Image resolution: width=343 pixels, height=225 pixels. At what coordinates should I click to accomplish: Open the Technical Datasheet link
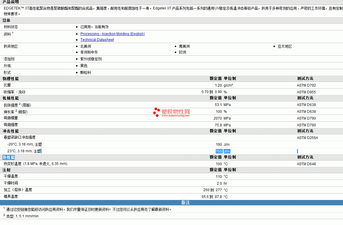coord(97,39)
